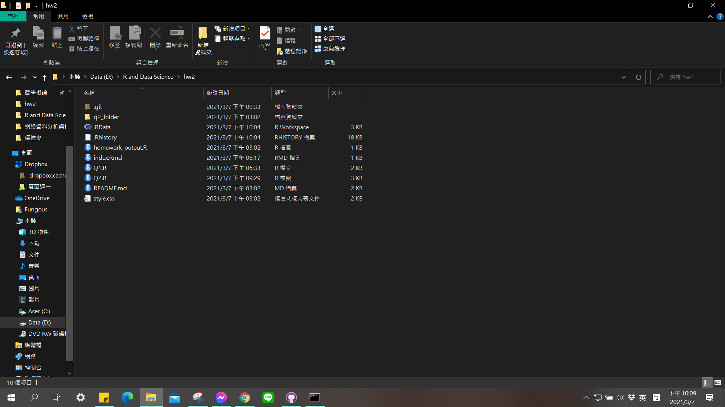Navigate to 'R and Data Science' breadcrumb
This screenshot has width=725, height=407.
click(148, 77)
